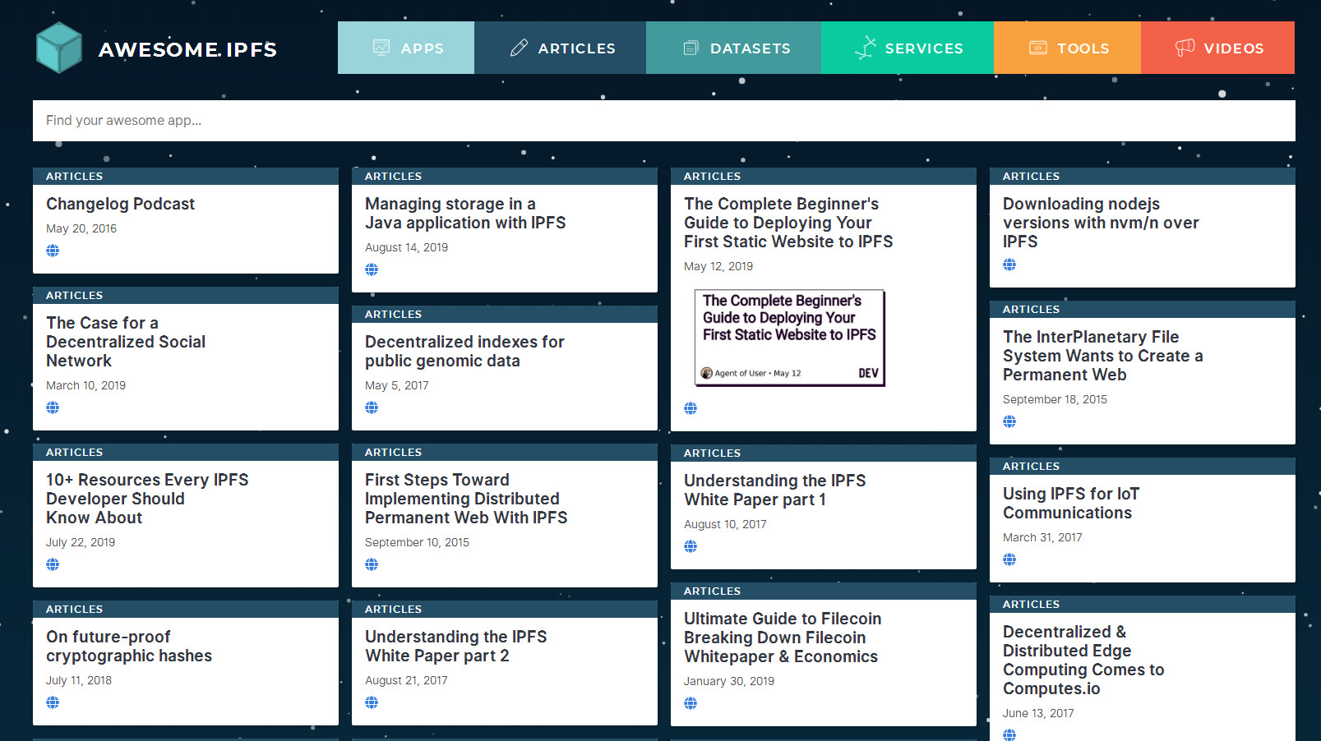Select the Tools tab
Image resolution: width=1321 pixels, height=741 pixels.
[x=1067, y=48]
